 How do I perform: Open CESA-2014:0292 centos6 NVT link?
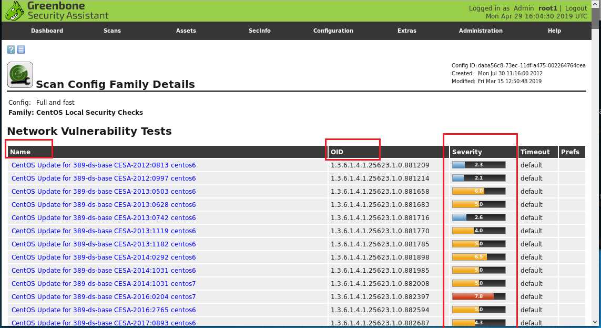104,257
